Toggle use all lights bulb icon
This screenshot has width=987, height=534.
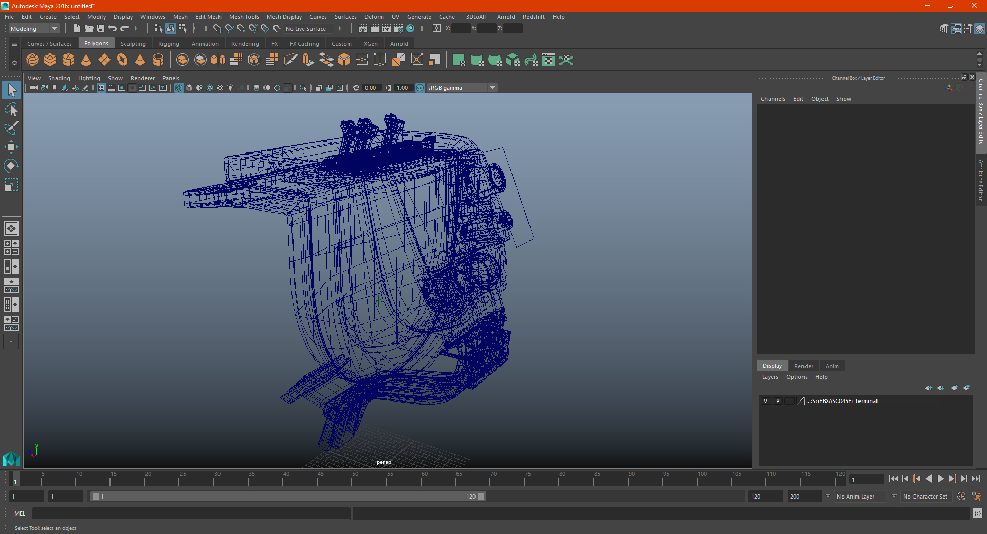click(230, 88)
